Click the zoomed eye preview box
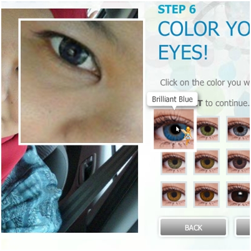 82,82
